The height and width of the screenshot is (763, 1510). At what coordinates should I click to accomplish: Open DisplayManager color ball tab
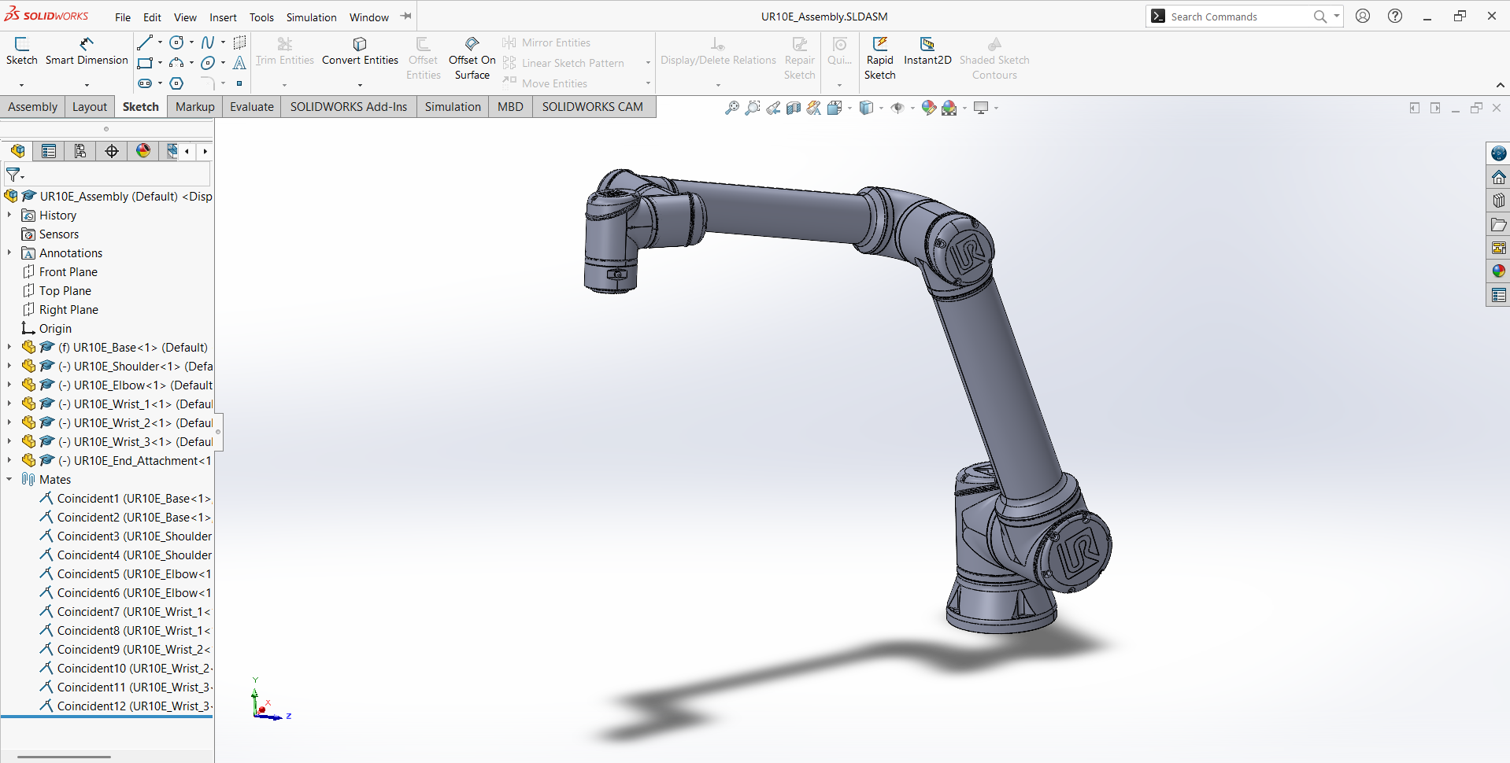143,151
